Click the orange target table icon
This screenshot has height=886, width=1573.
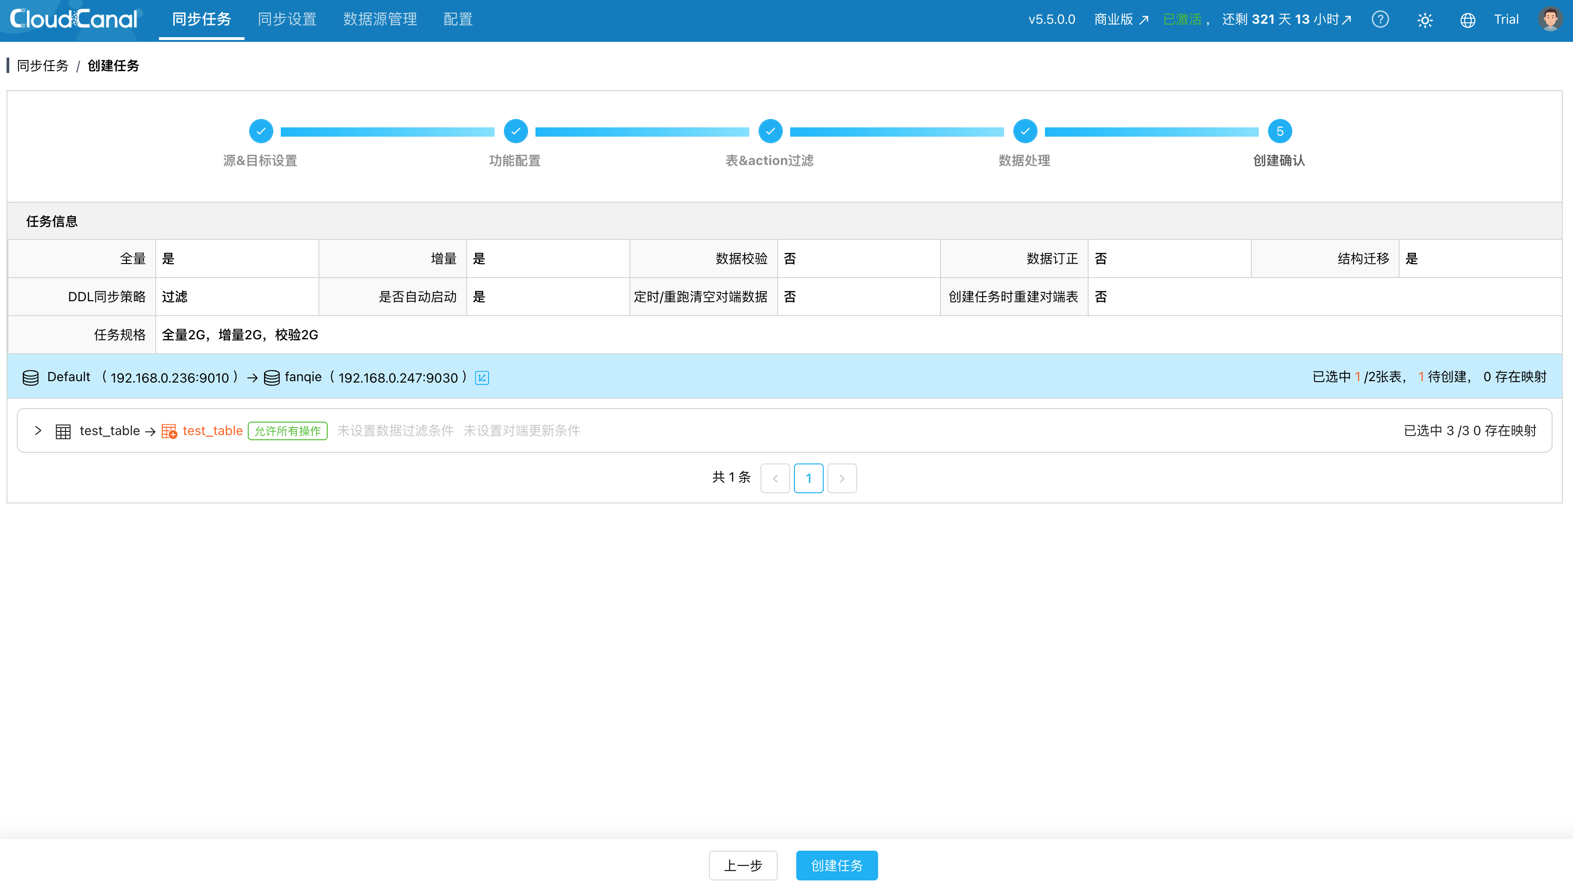(169, 431)
